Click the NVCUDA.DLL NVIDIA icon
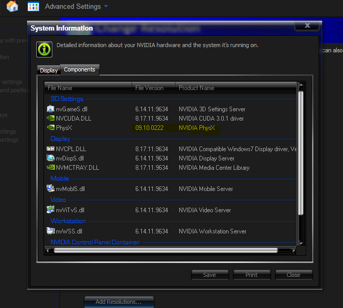Image resolution: width=343 pixels, height=308 pixels. coord(51,119)
